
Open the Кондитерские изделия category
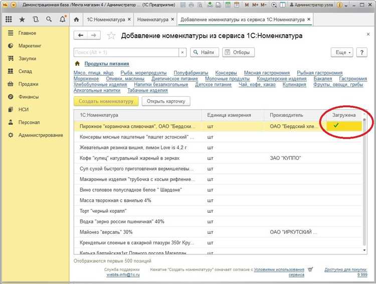282,79
